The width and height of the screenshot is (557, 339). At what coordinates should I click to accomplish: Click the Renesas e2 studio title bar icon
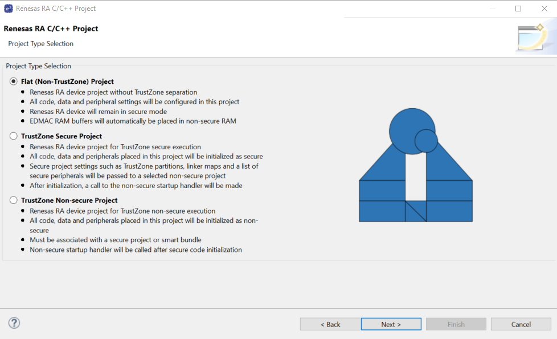(8, 9)
